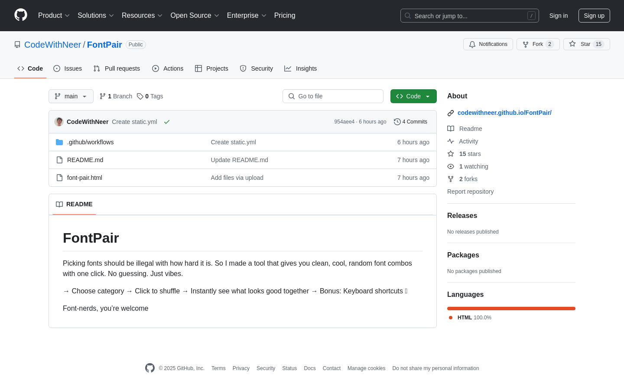
Task: Open the Update README.md commit message
Action: pyautogui.click(x=239, y=160)
